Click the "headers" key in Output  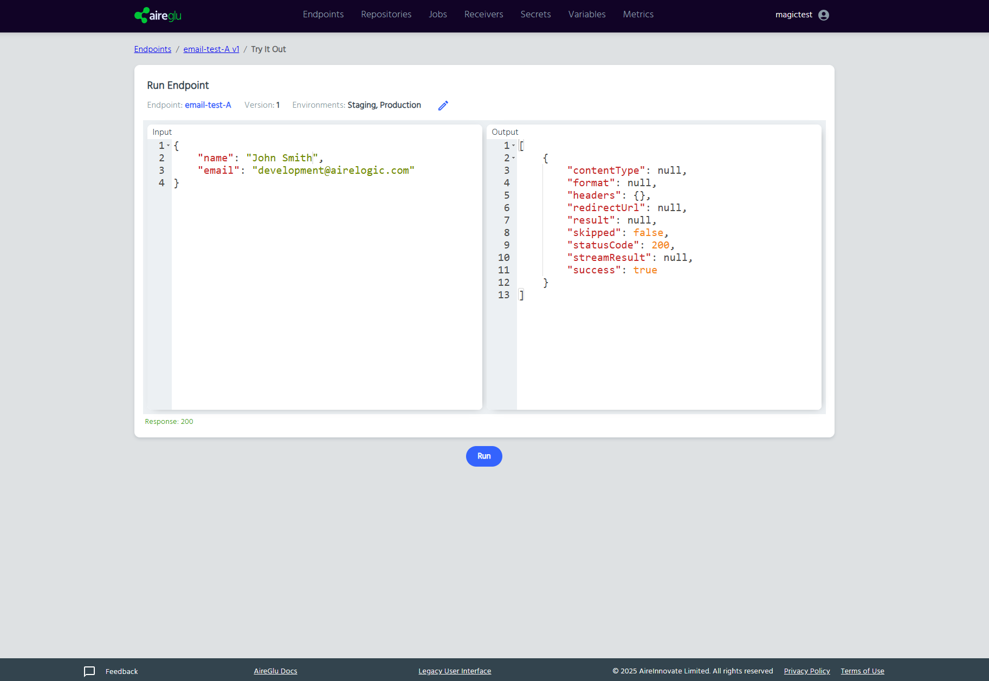point(594,195)
